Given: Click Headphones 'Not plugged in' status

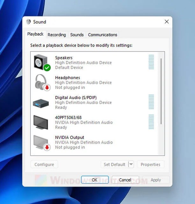Looking at the screenshot, I should (70, 88).
